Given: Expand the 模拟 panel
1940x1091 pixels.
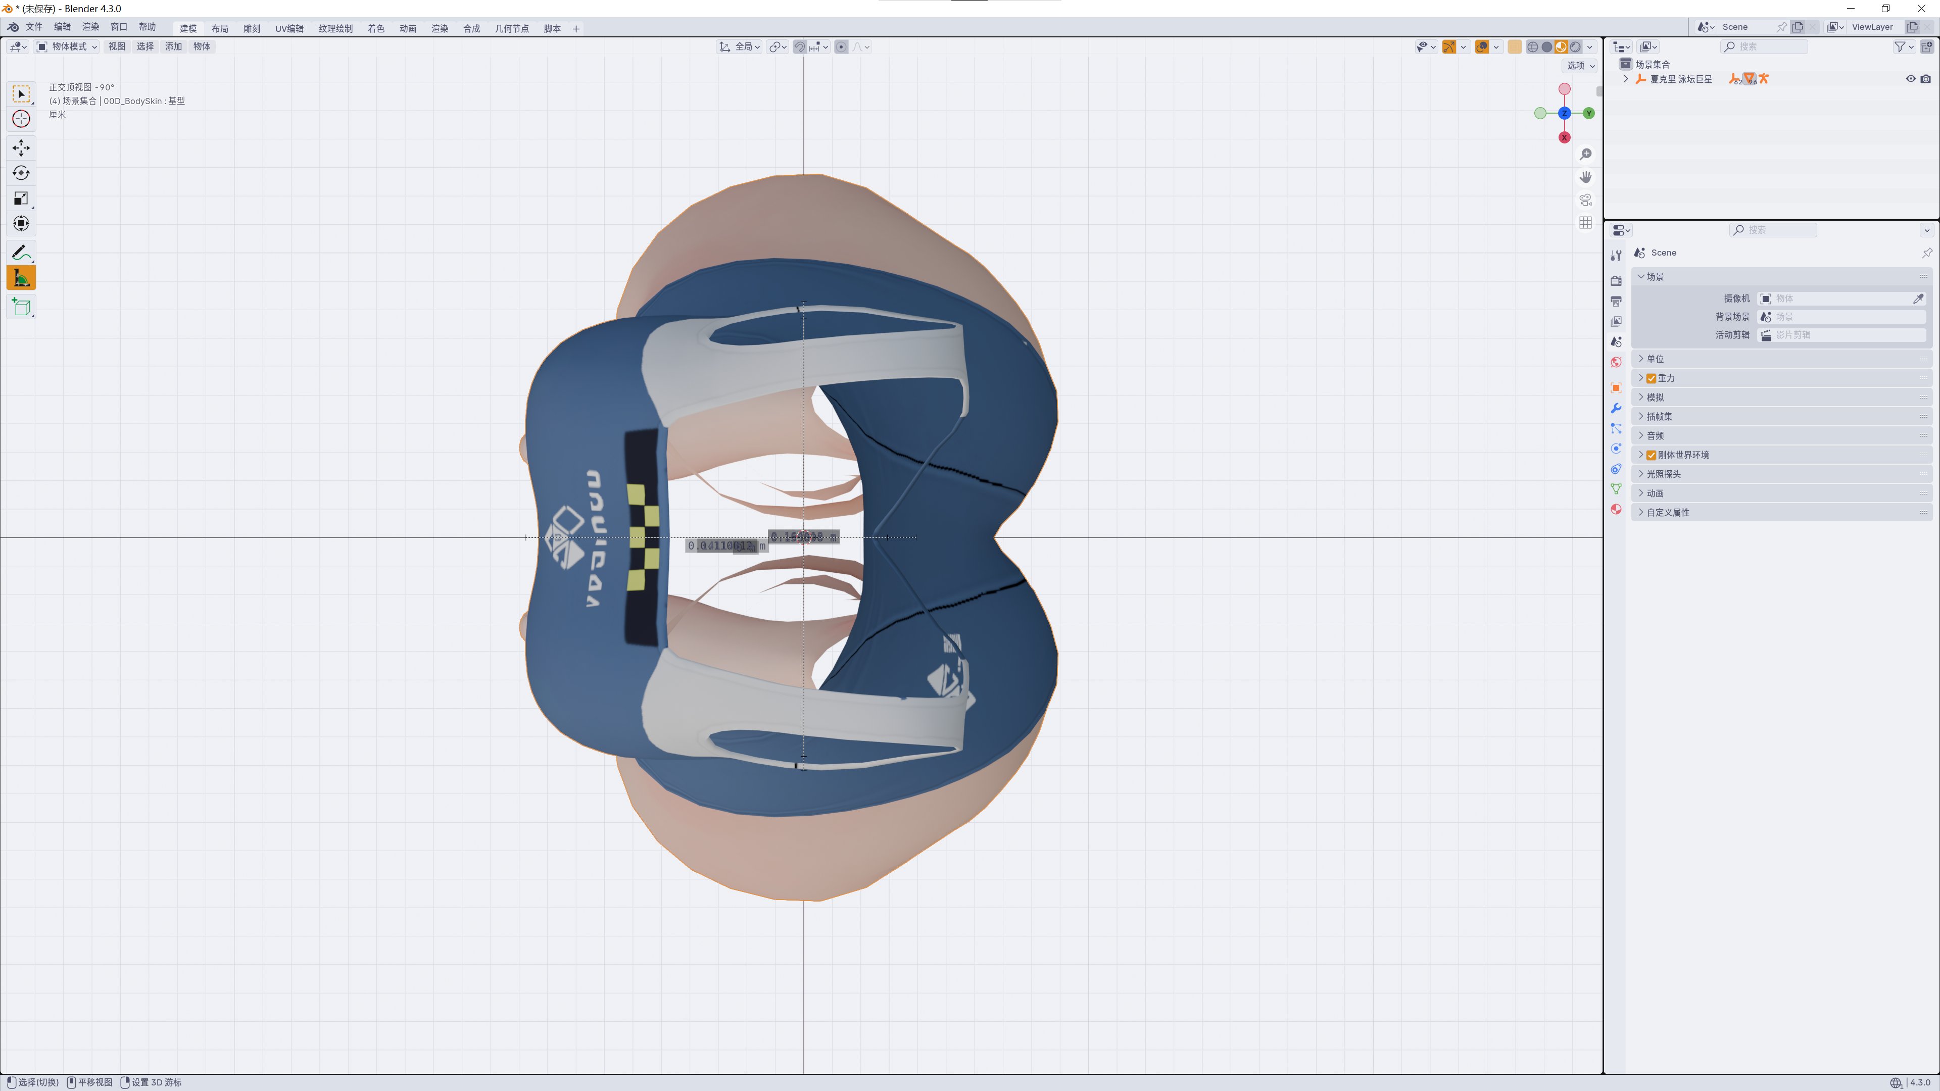Looking at the screenshot, I should coord(1781,398).
